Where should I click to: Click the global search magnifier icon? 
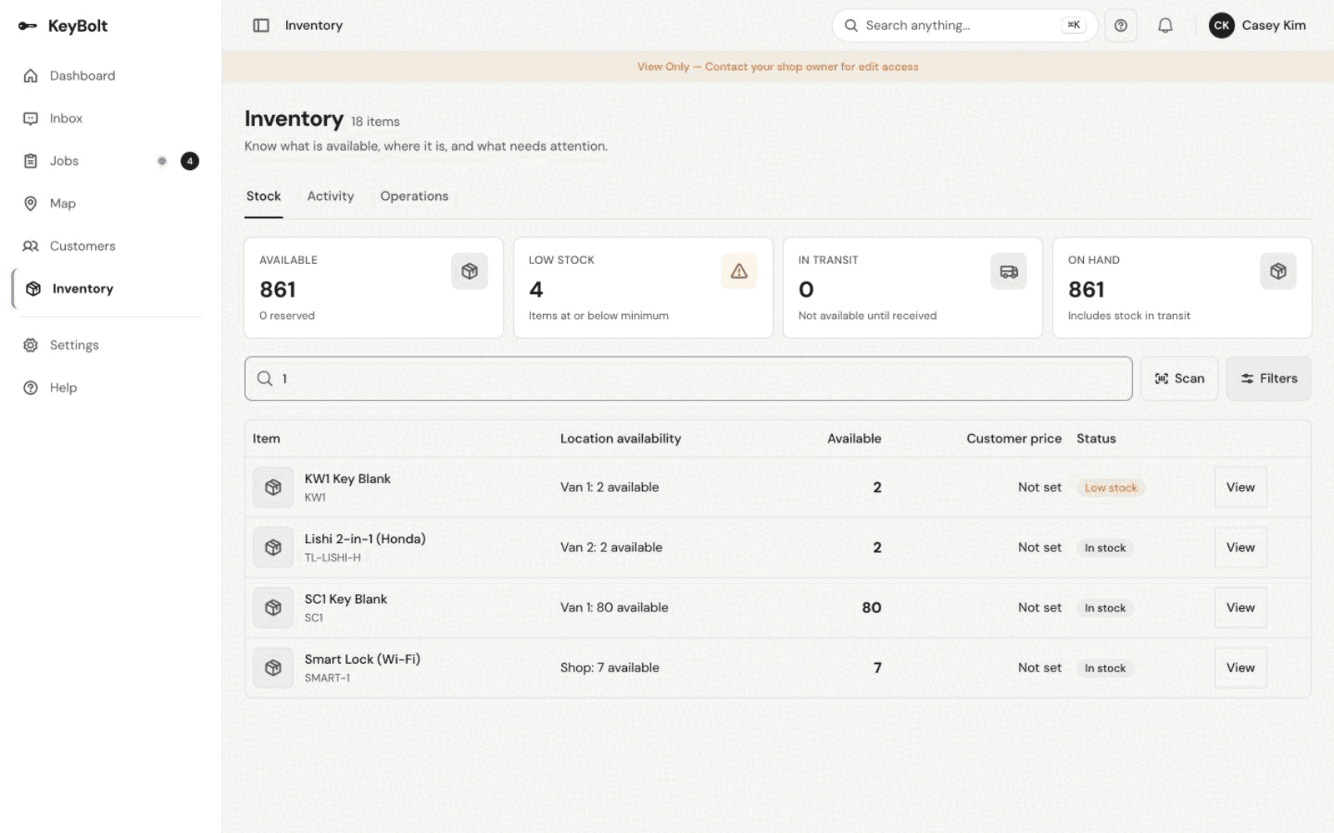pos(851,26)
